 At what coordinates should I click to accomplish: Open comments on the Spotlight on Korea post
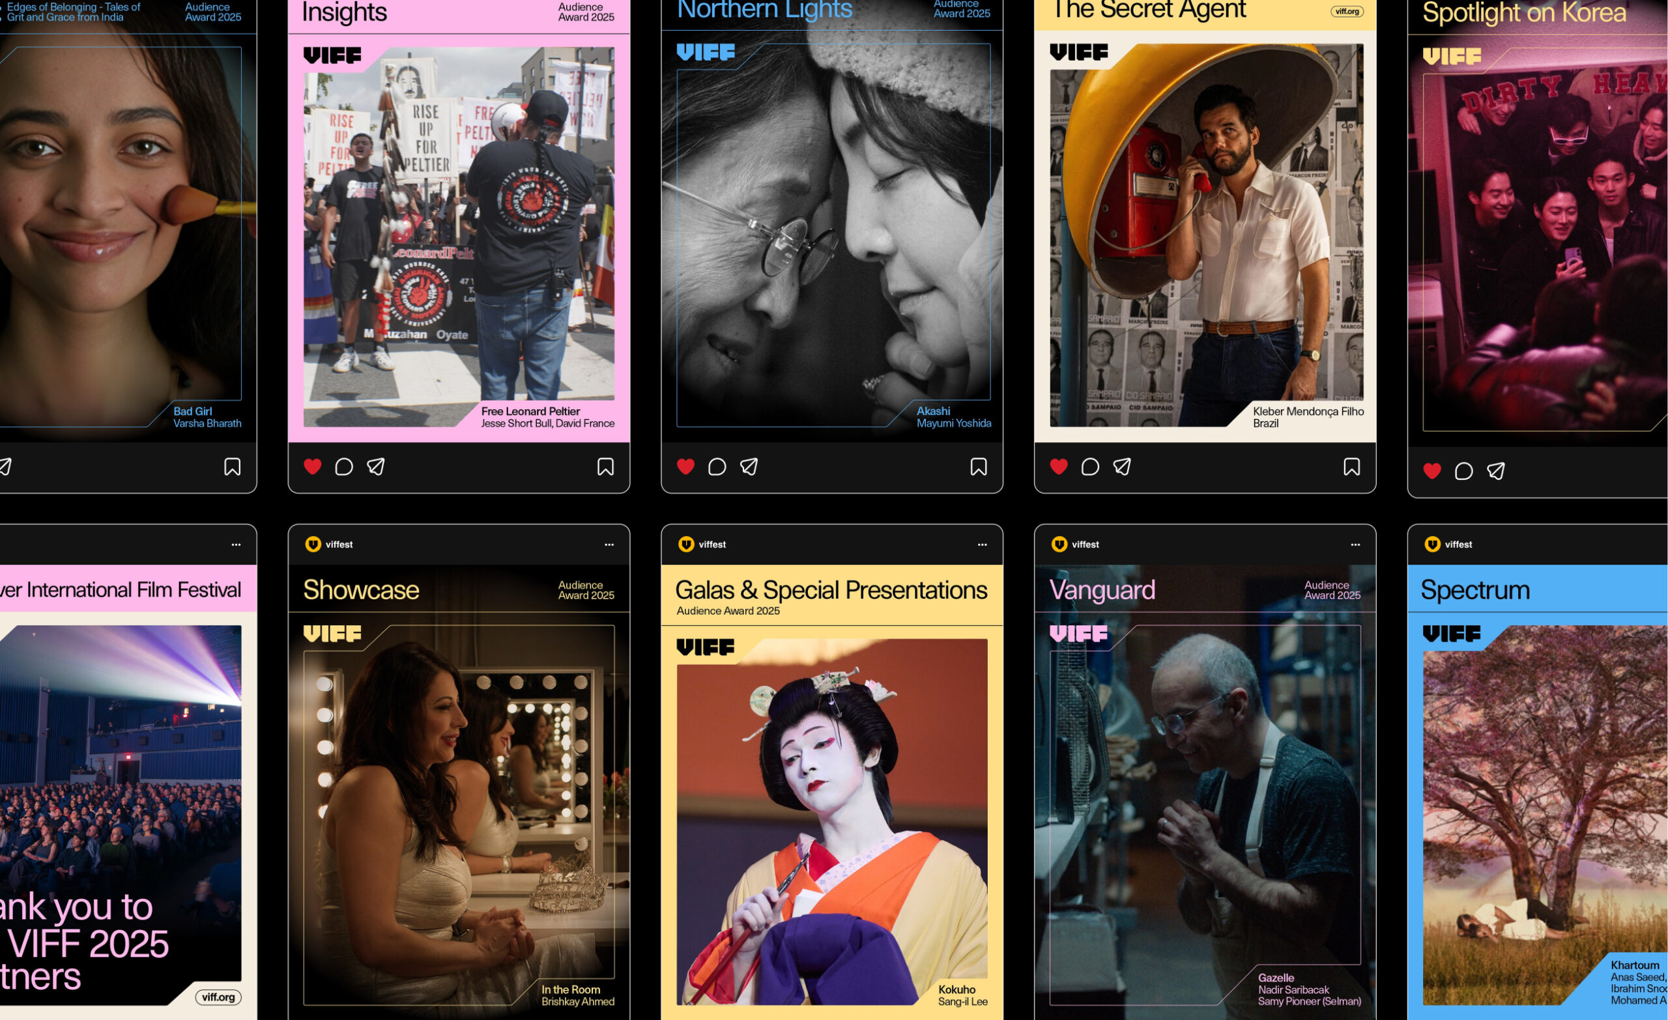[1463, 470]
